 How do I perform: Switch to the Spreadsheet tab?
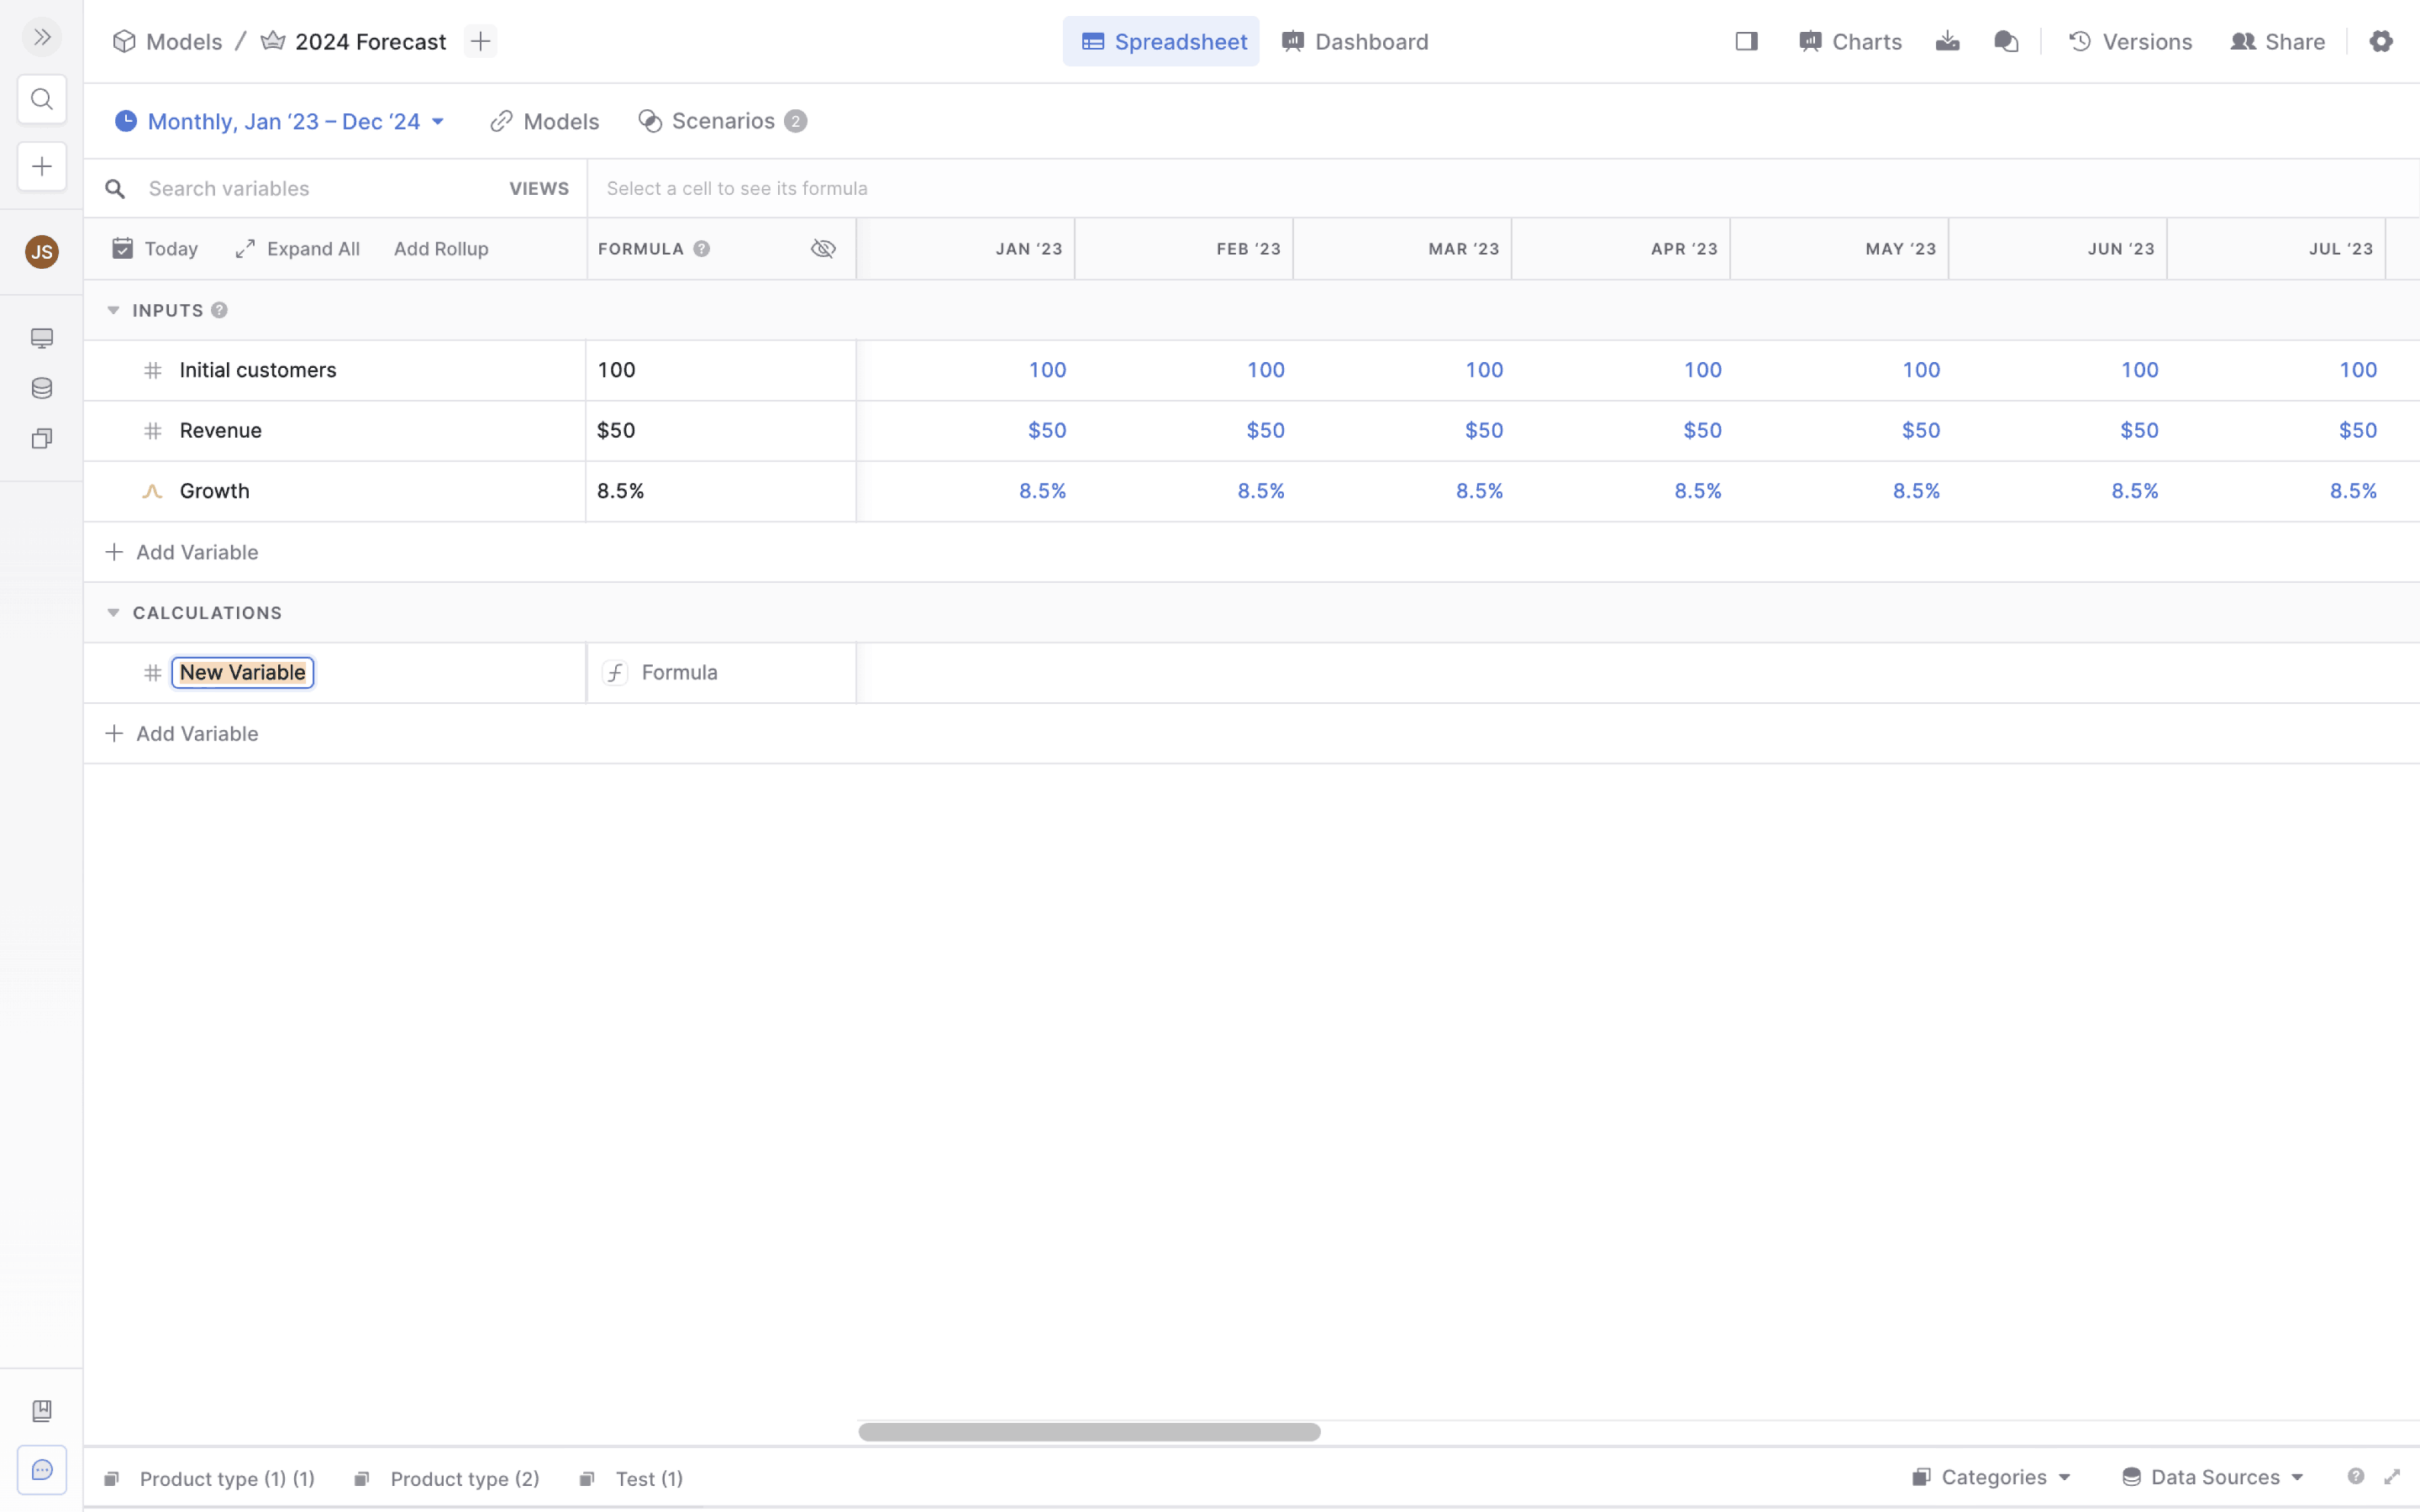click(x=1161, y=41)
